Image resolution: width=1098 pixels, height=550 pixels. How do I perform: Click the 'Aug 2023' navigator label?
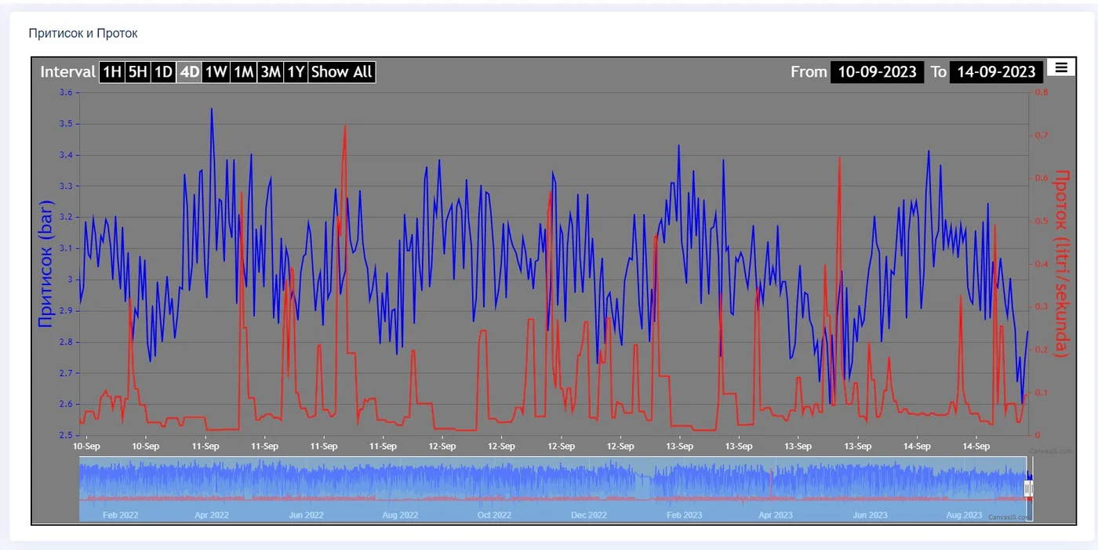[x=963, y=516]
